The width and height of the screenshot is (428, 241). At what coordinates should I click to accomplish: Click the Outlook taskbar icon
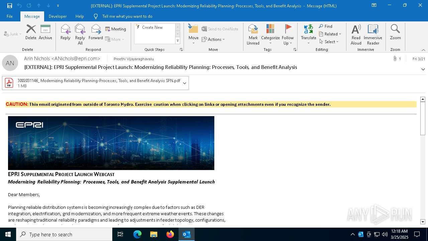click(x=187, y=234)
